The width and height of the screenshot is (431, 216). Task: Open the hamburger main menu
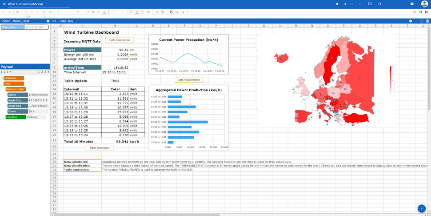(x=3, y=4)
